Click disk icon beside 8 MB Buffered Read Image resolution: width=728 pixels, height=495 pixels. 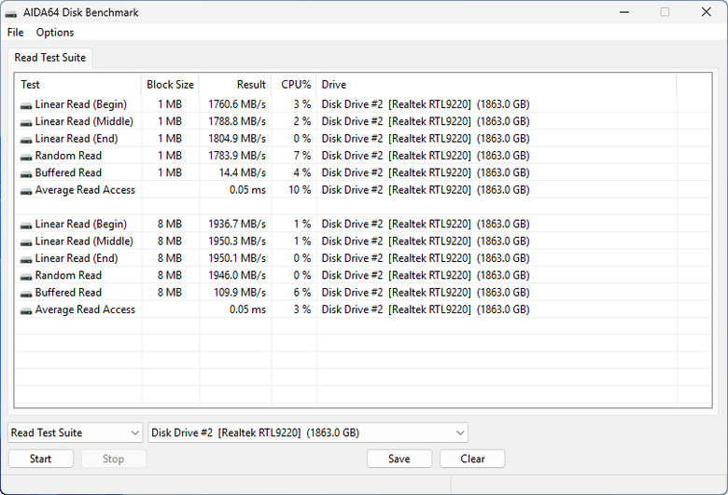point(26,294)
